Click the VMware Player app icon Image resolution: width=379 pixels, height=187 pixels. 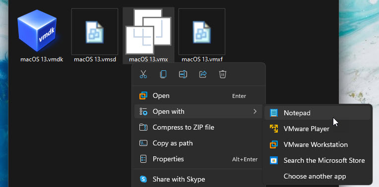tap(274, 129)
